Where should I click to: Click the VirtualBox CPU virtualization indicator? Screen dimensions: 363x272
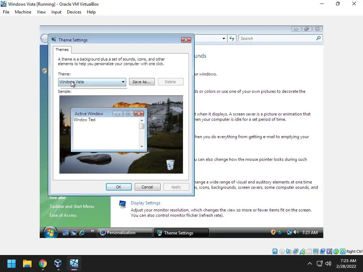click(329, 251)
